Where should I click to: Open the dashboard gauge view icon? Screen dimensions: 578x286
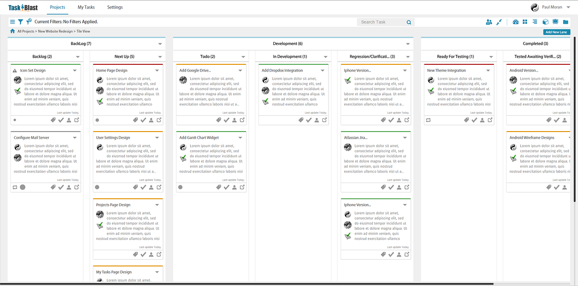click(x=516, y=22)
